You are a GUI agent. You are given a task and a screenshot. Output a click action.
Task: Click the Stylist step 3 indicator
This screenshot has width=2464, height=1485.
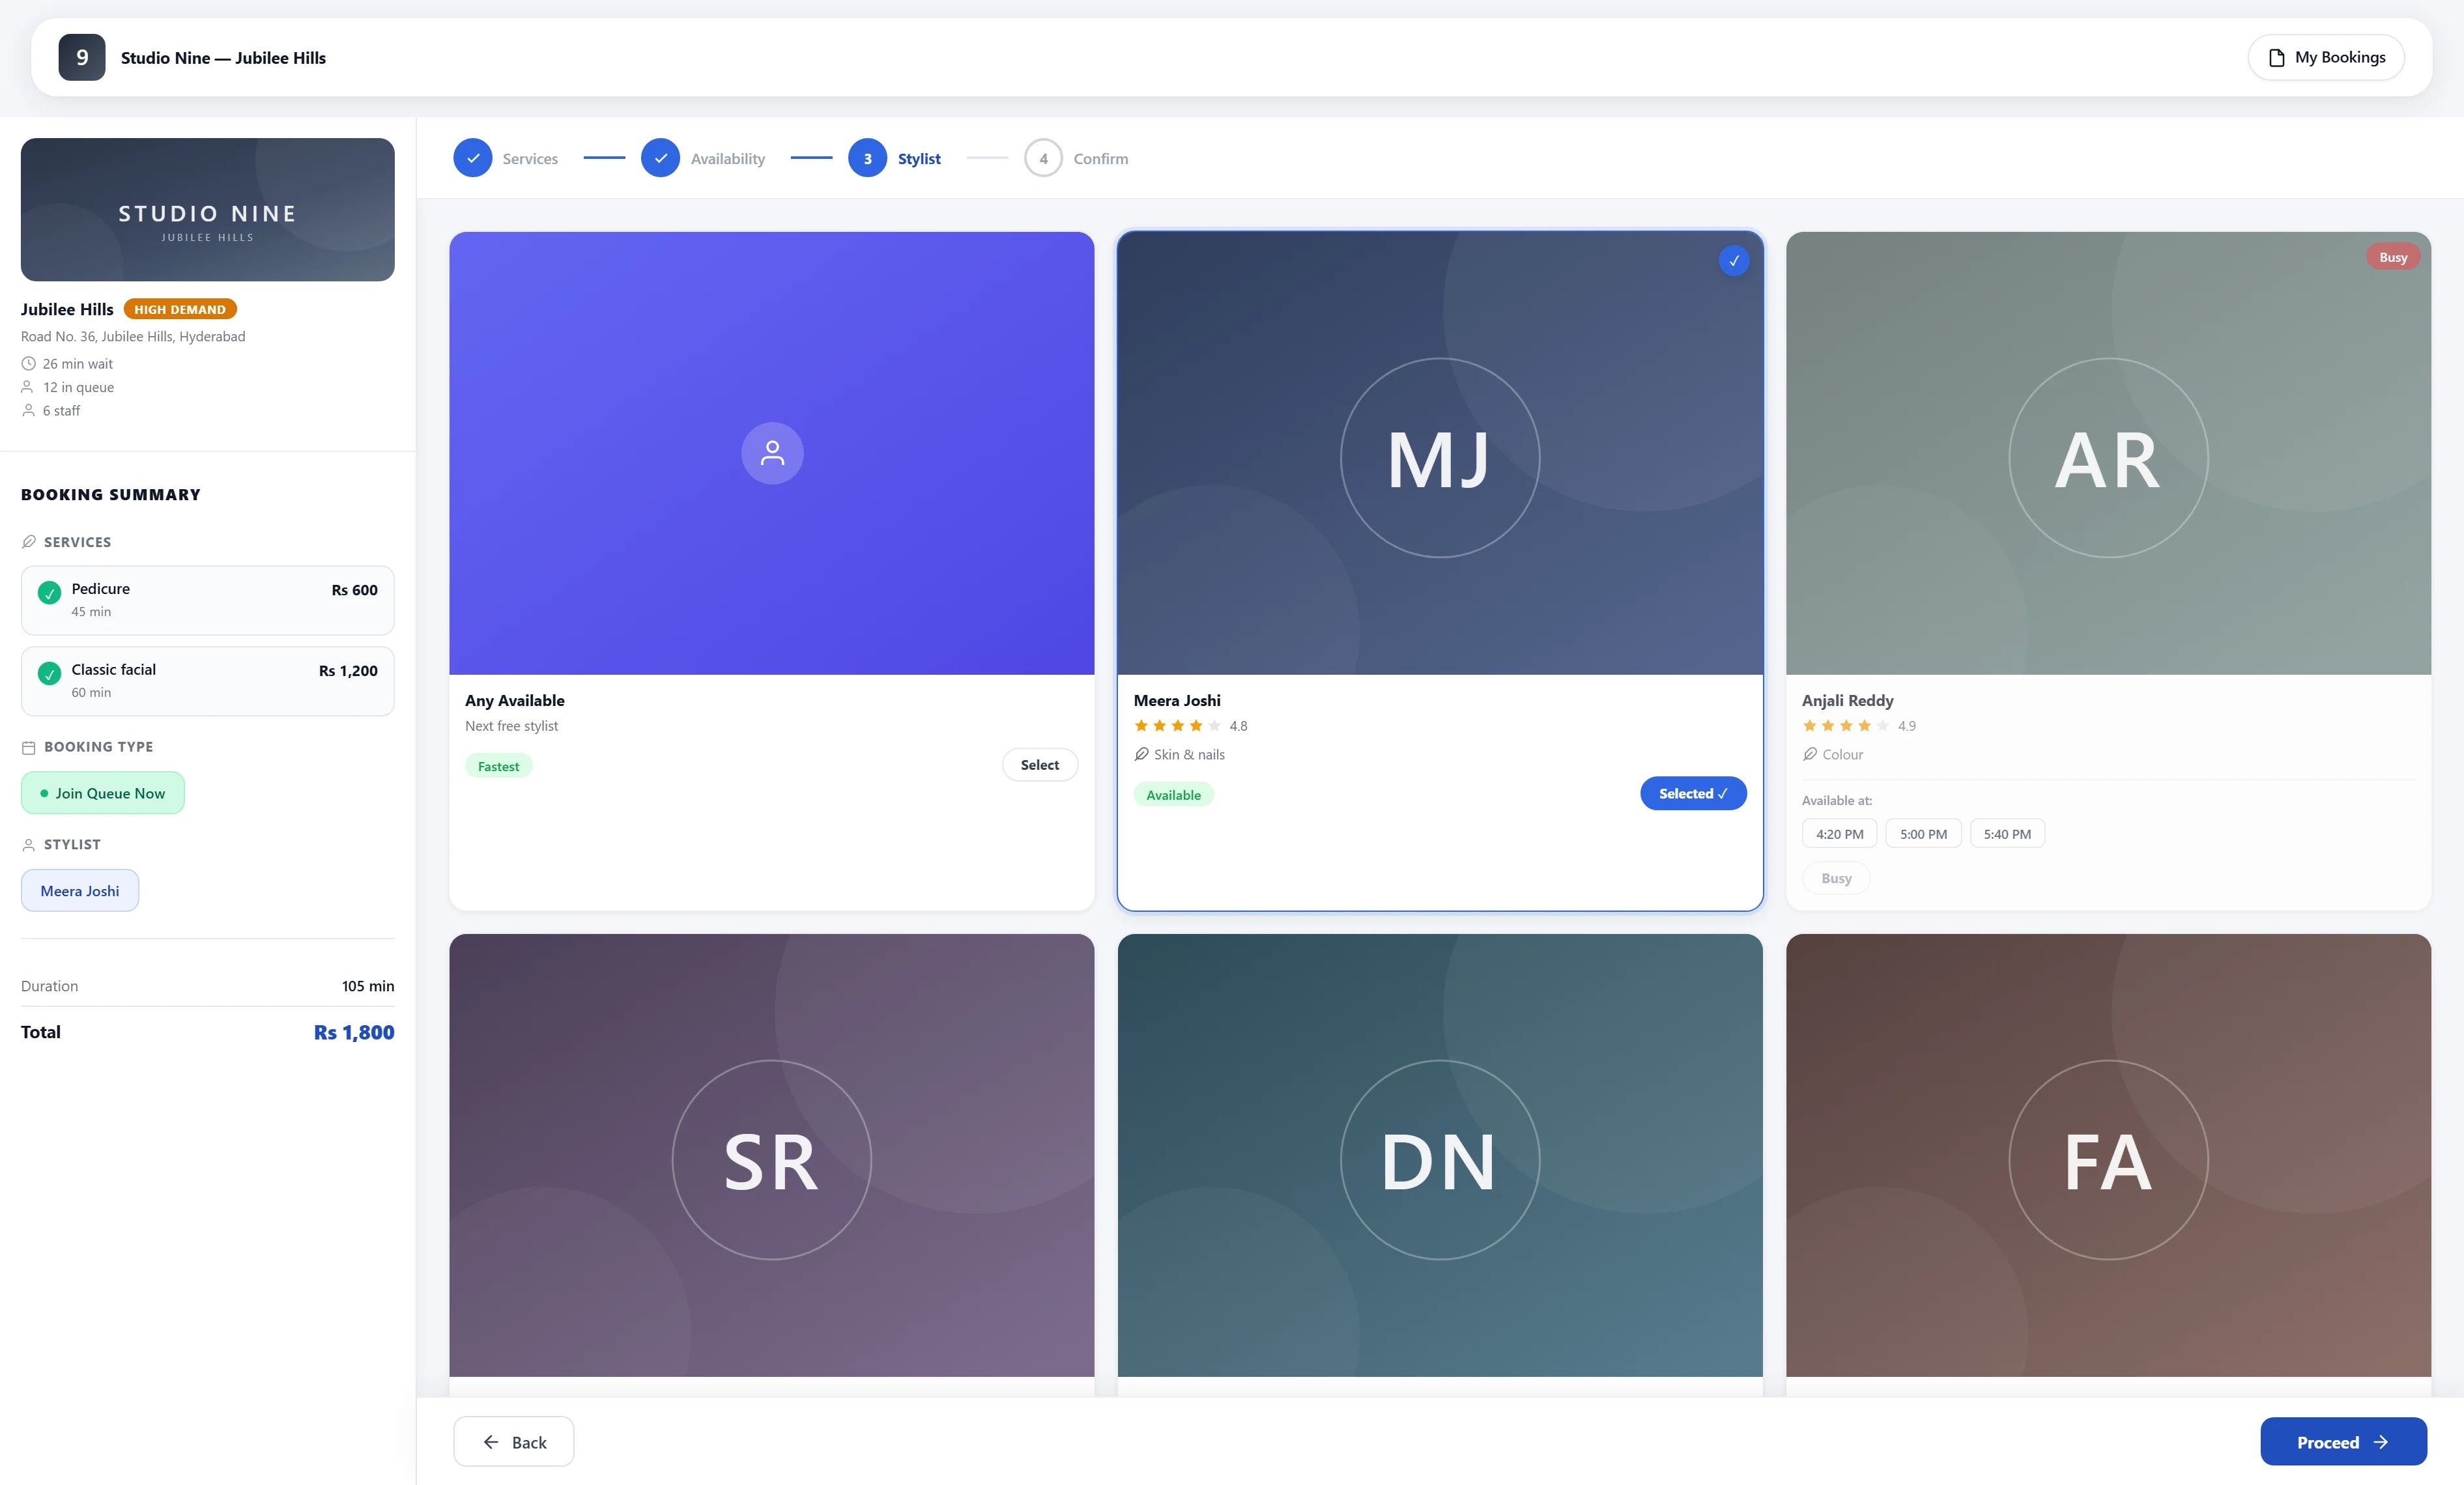(867, 158)
